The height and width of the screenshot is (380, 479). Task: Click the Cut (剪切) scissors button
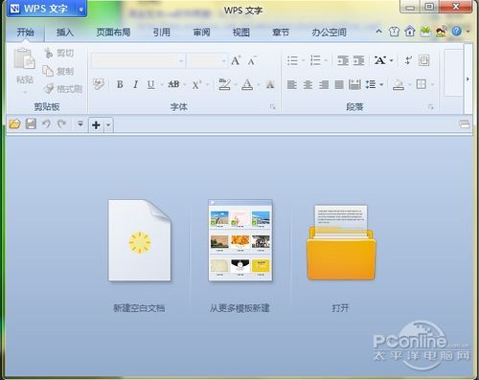(x=58, y=53)
